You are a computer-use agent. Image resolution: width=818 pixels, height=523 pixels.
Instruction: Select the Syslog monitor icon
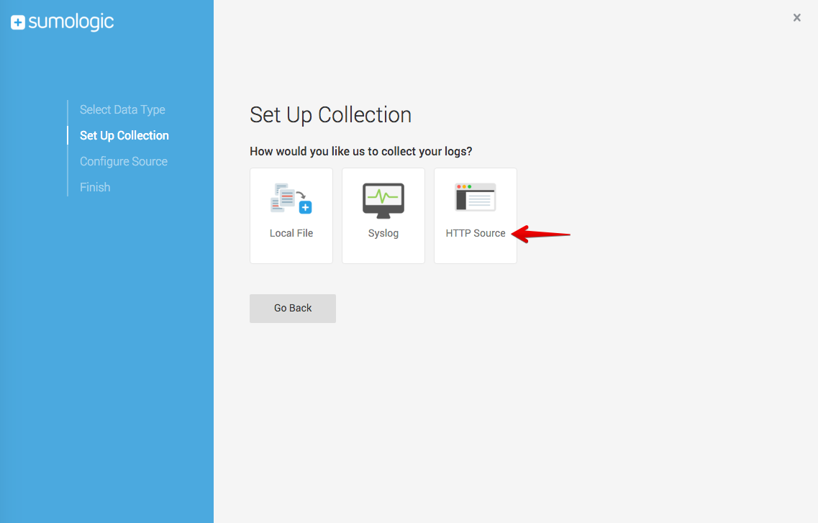pyautogui.click(x=383, y=200)
